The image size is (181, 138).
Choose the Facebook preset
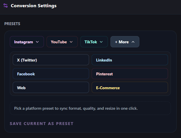coord(51,74)
